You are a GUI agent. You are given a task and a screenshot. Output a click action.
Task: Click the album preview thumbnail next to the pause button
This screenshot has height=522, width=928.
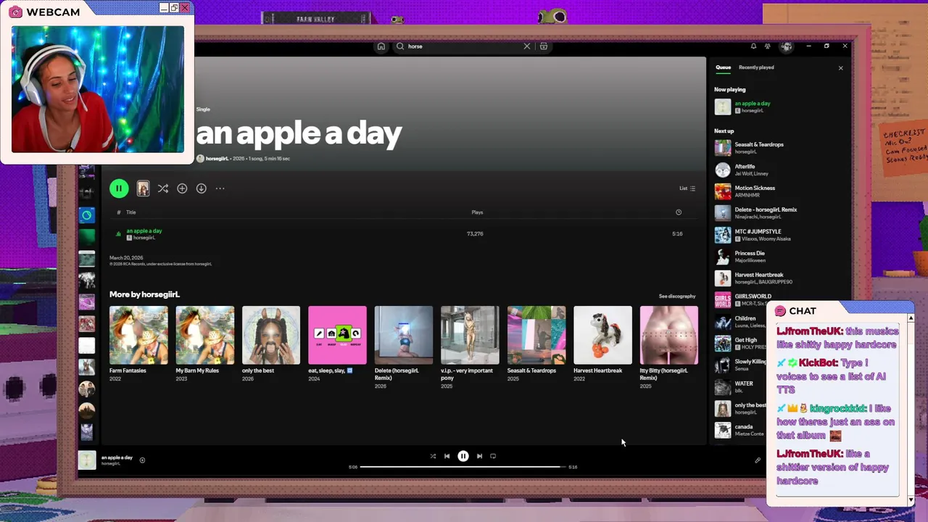[x=143, y=188]
